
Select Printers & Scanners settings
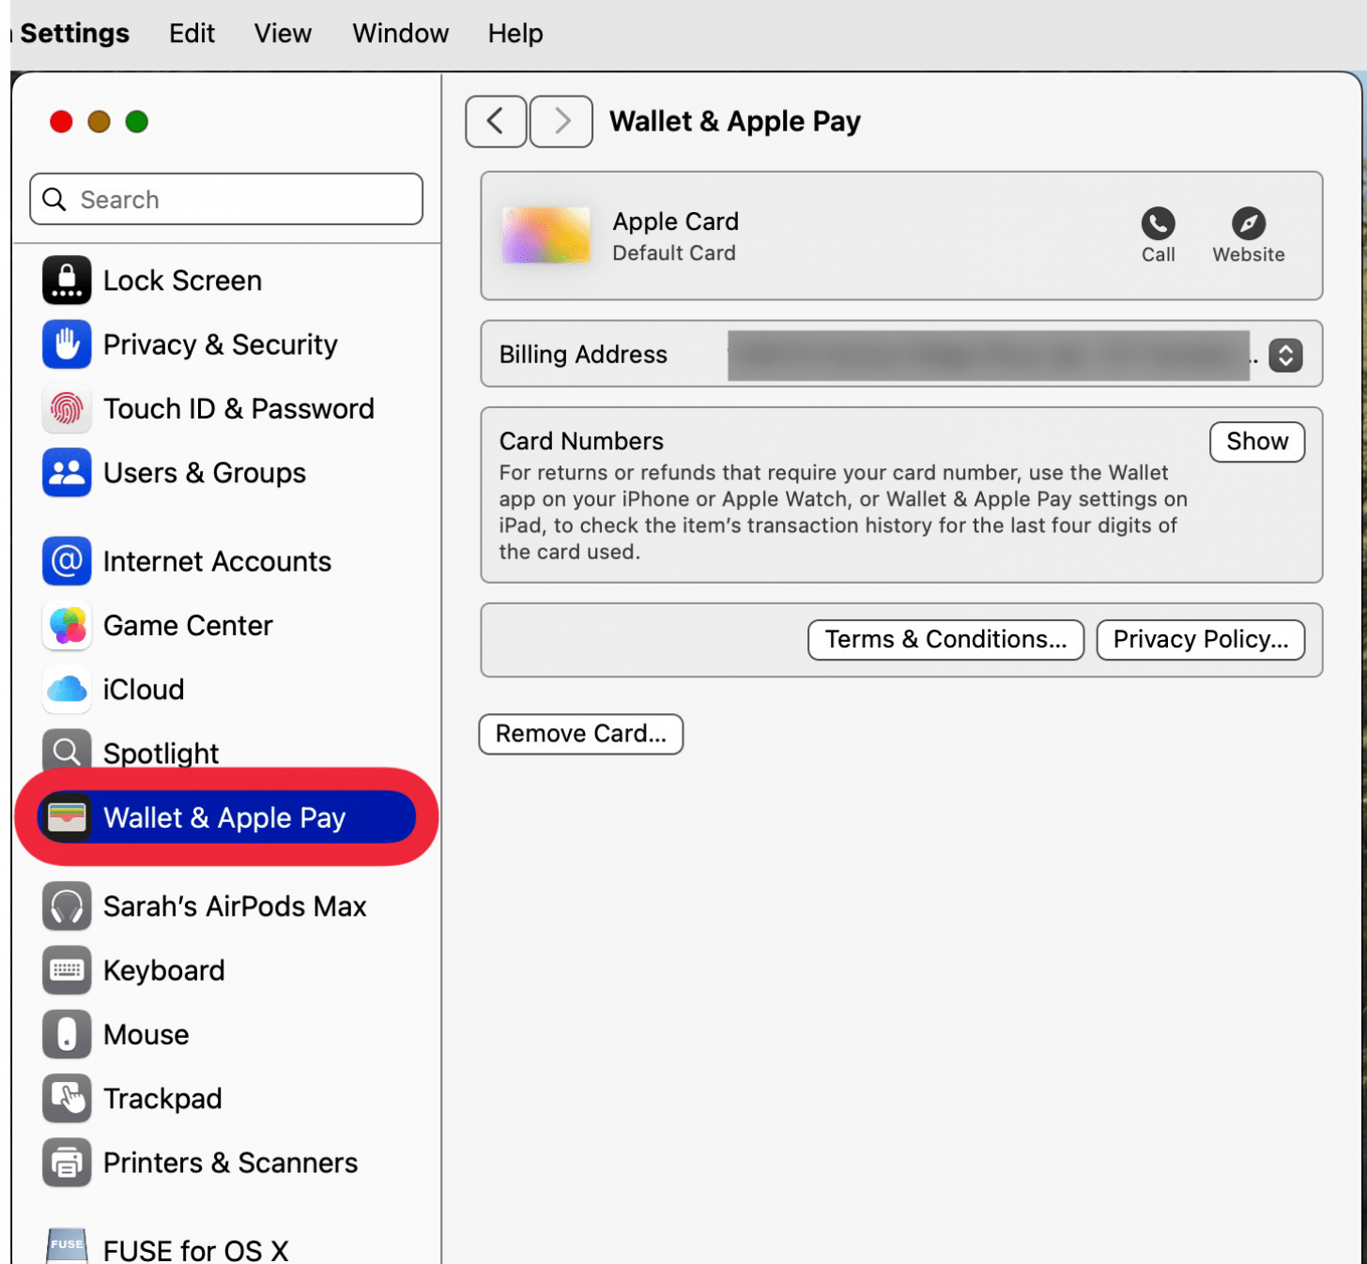tap(230, 1162)
